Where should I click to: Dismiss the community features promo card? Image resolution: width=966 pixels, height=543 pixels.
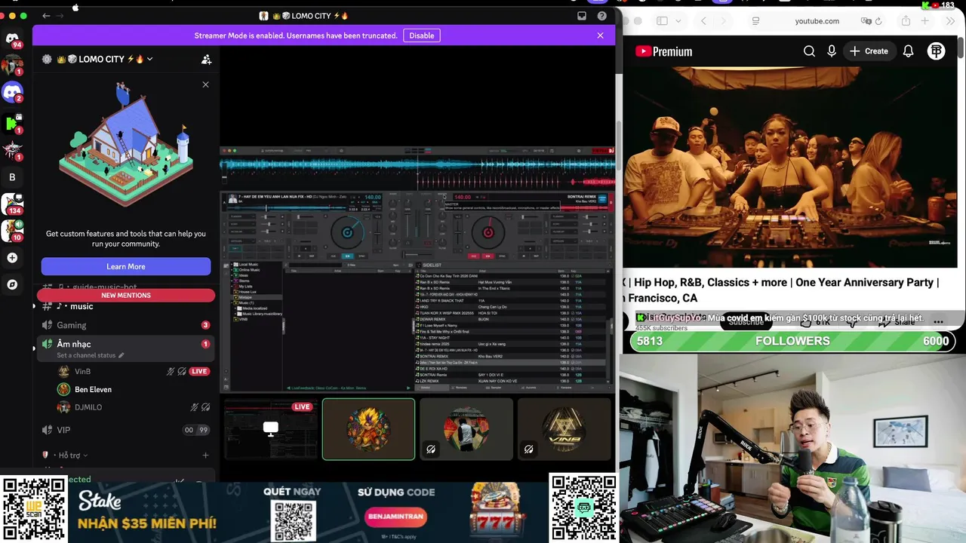205,84
